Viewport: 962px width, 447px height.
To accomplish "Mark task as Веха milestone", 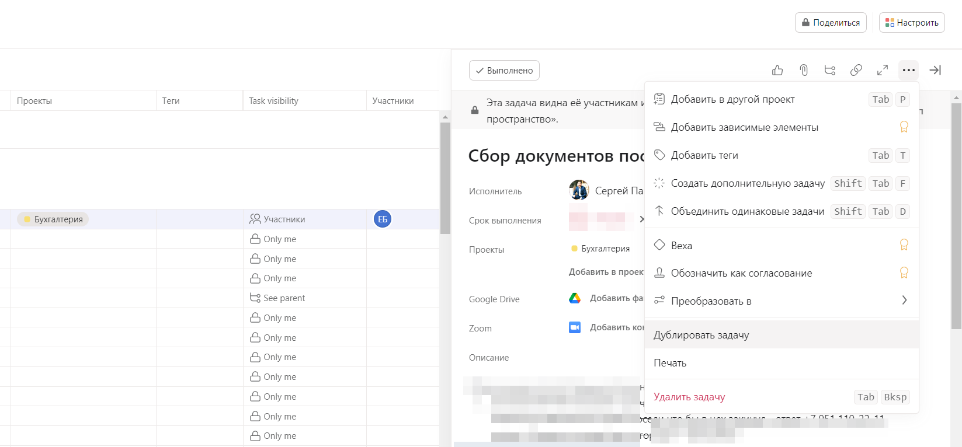I will pos(782,245).
